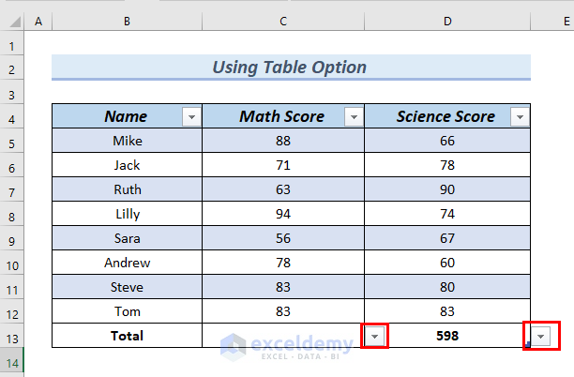Select Lilly's Math Score of 94
Screen dimensions: 574x377
[x=282, y=214]
